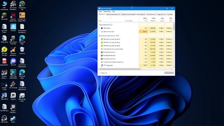Switch to the Пользователи tab
The height and width of the screenshot is (126, 224).
[151, 14]
